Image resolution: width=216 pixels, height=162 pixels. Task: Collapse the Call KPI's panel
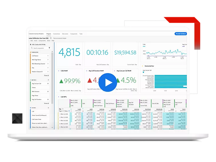pyautogui.click(x=58, y=97)
